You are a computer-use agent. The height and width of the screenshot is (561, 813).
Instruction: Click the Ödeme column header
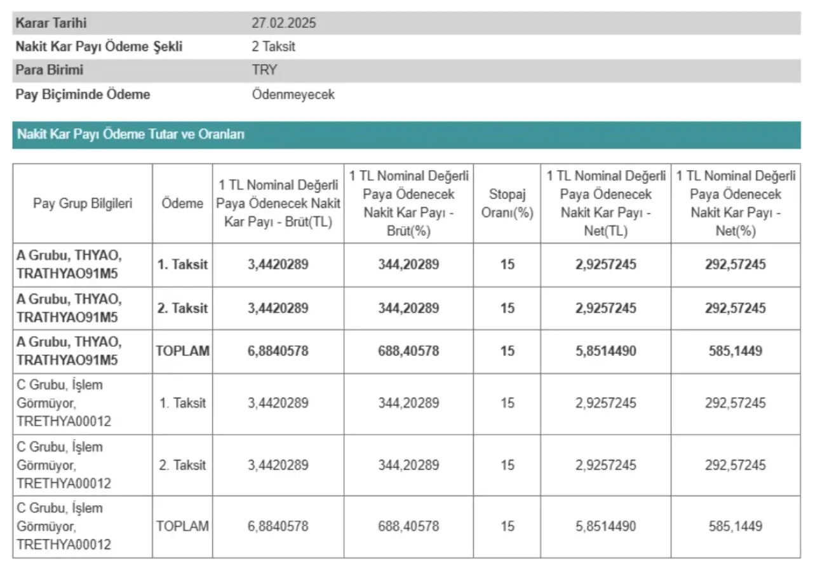pyautogui.click(x=183, y=203)
